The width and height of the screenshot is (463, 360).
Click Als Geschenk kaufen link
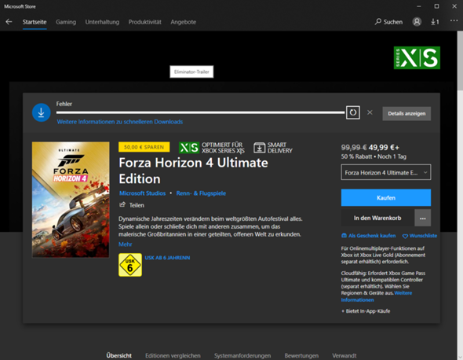pyautogui.click(x=369, y=236)
